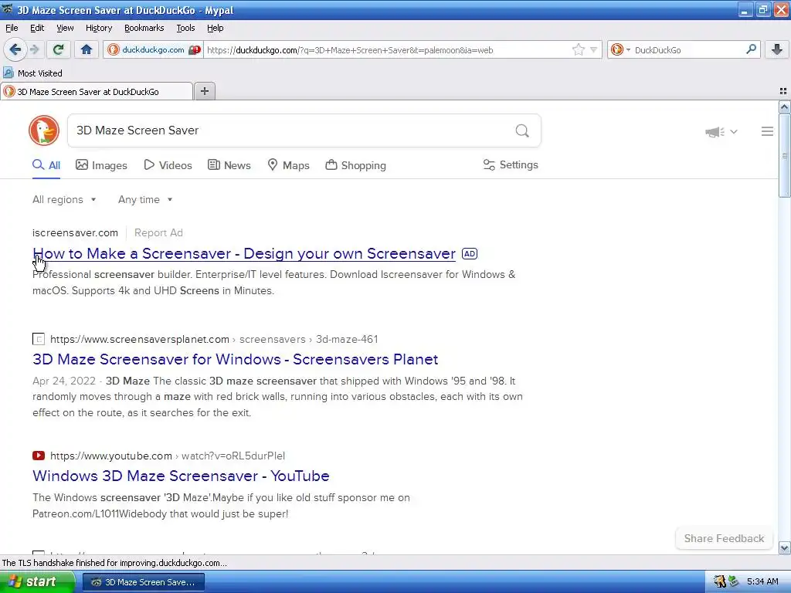This screenshot has height=593, width=791.
Task: Expand the All regions filter
Action: pos(64,200)
